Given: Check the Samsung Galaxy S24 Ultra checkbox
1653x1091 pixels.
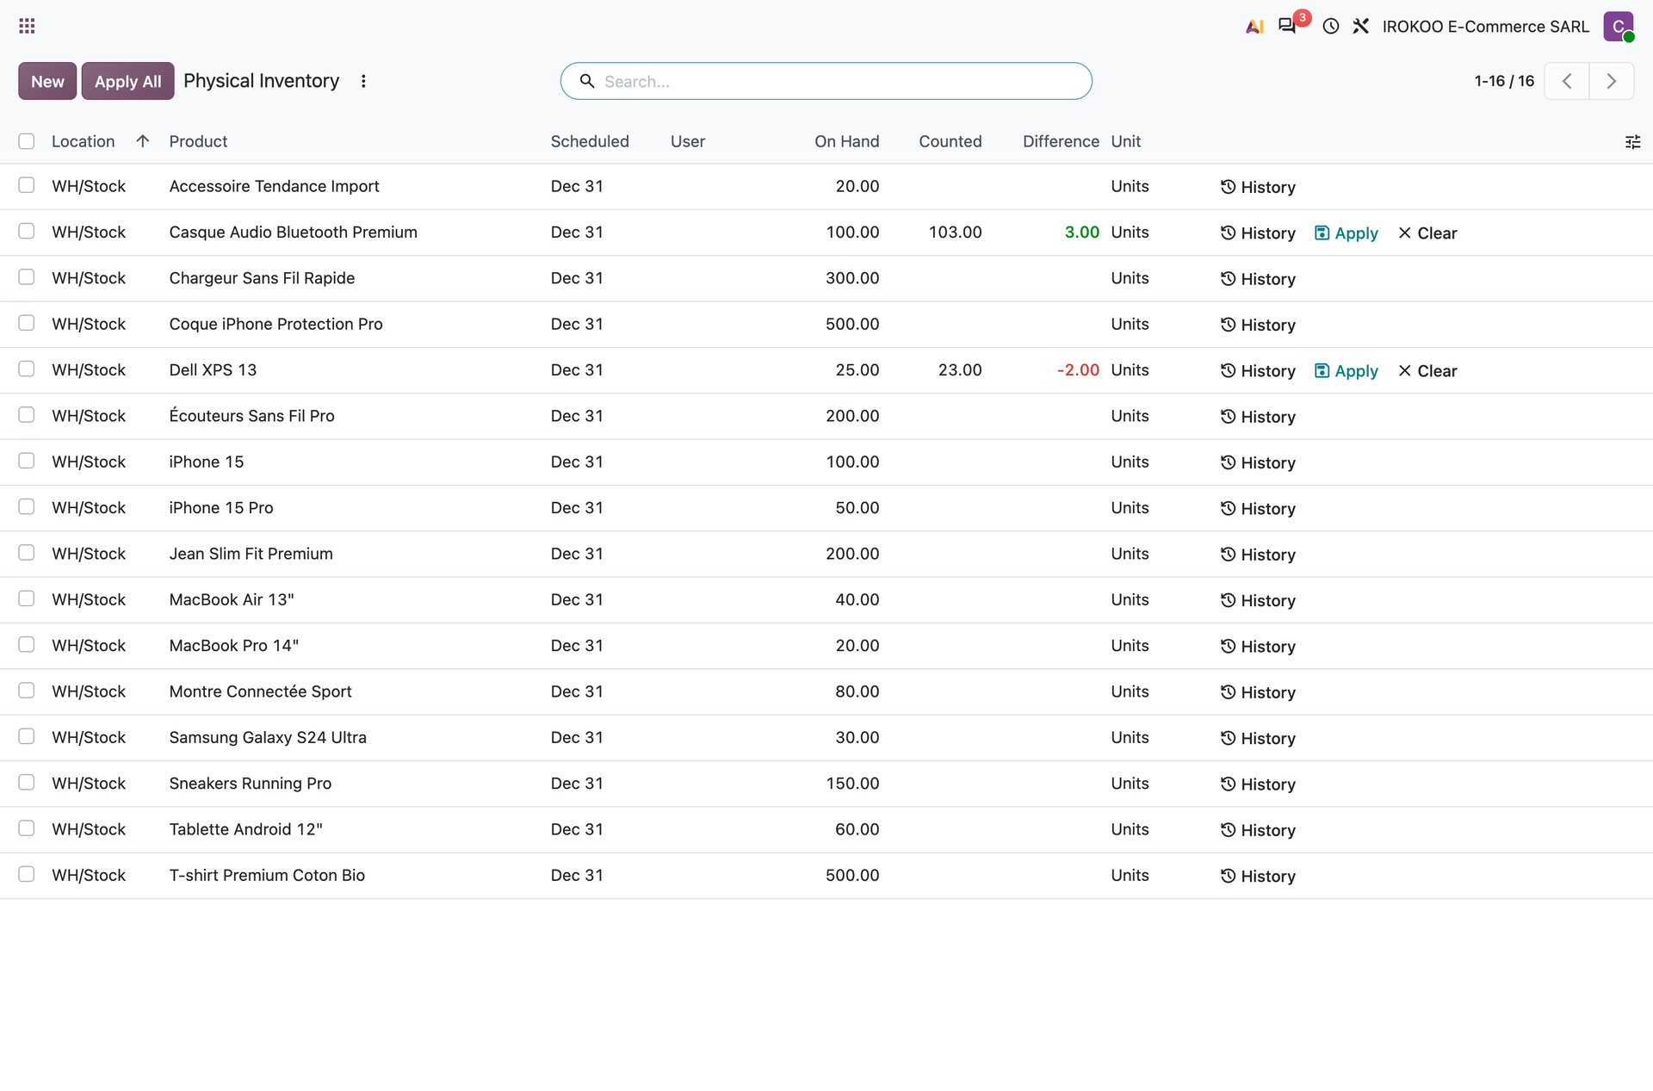Looking at the screenshot, I should point(27,736).
